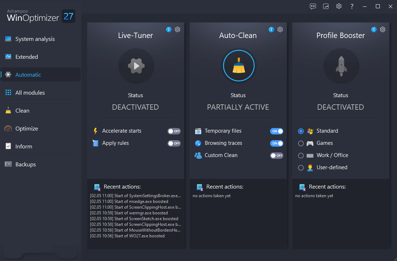Switch to the Clean section
Viewport: 397px width, 261px height.
coord(22,110)
